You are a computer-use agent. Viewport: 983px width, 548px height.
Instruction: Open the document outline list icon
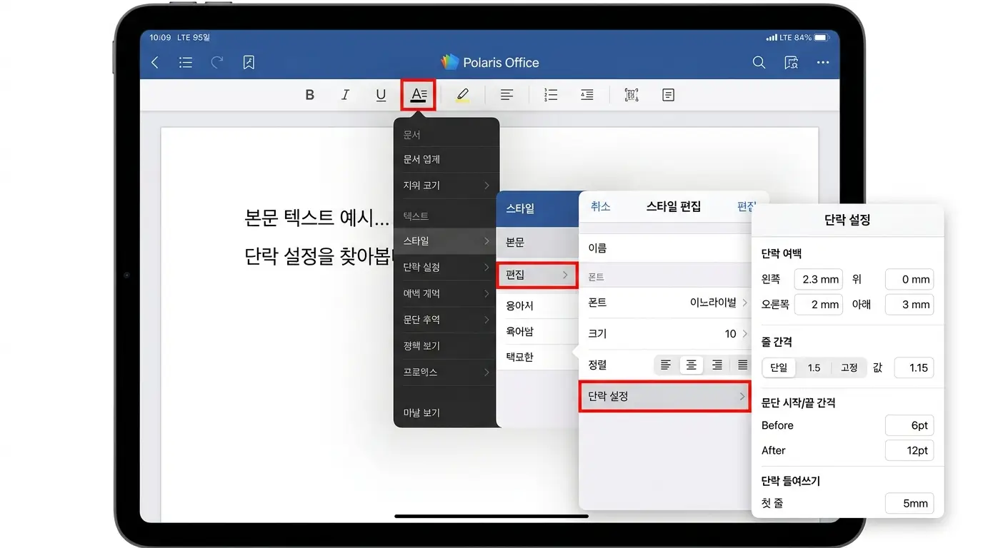click(x=186, y=63)
